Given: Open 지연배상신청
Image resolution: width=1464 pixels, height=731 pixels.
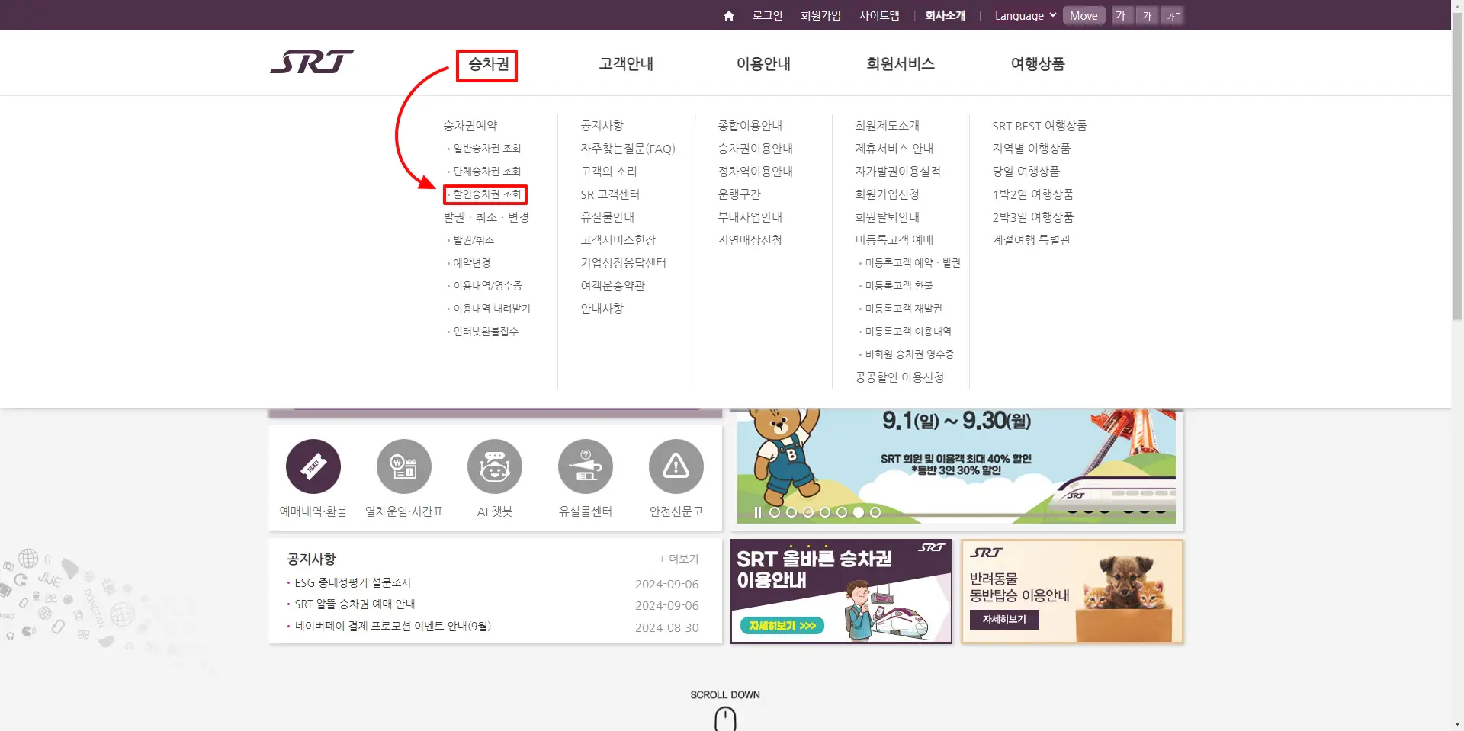Looking at the screenshot, I should click(x=750, y=240).
